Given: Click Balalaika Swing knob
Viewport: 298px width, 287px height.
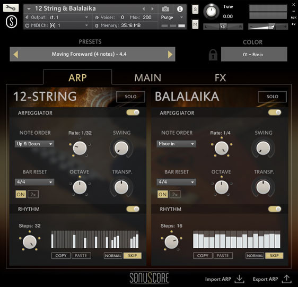Looking at the screenshot, I should [263, 148].
